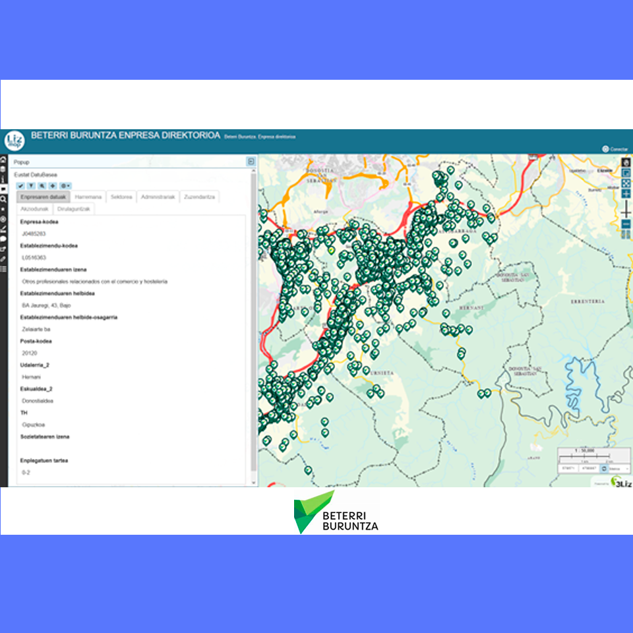Click the zoom-to-feature icon in popup toolbar

pyautogui.click(x=42, y=186)
